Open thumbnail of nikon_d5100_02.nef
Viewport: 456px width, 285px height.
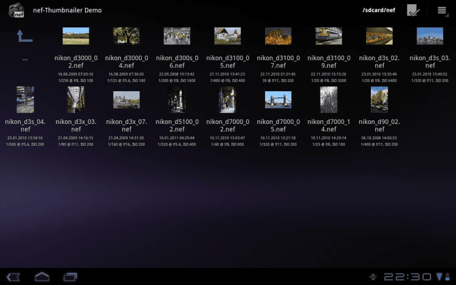pos(177,100)
